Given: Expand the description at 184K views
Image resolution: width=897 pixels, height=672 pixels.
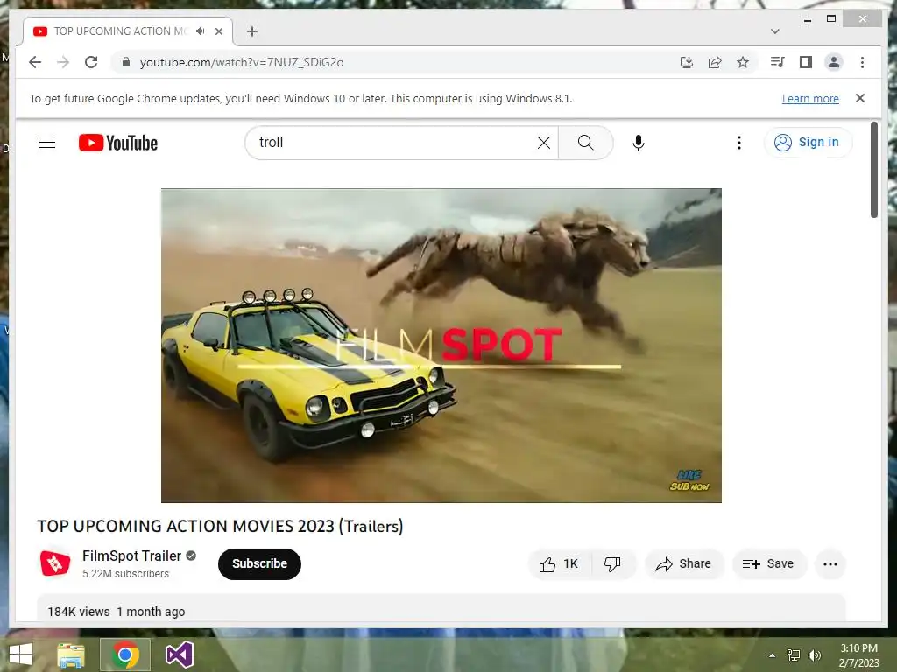Looking at the screenshot, I should [x=441, y=609].
